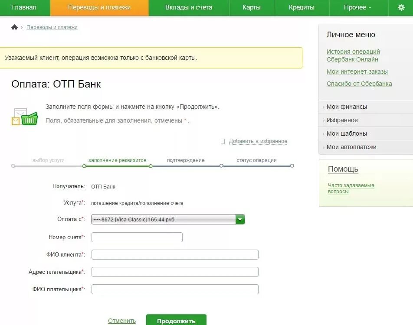Click the green arrow of card selector

coord(240,219)
